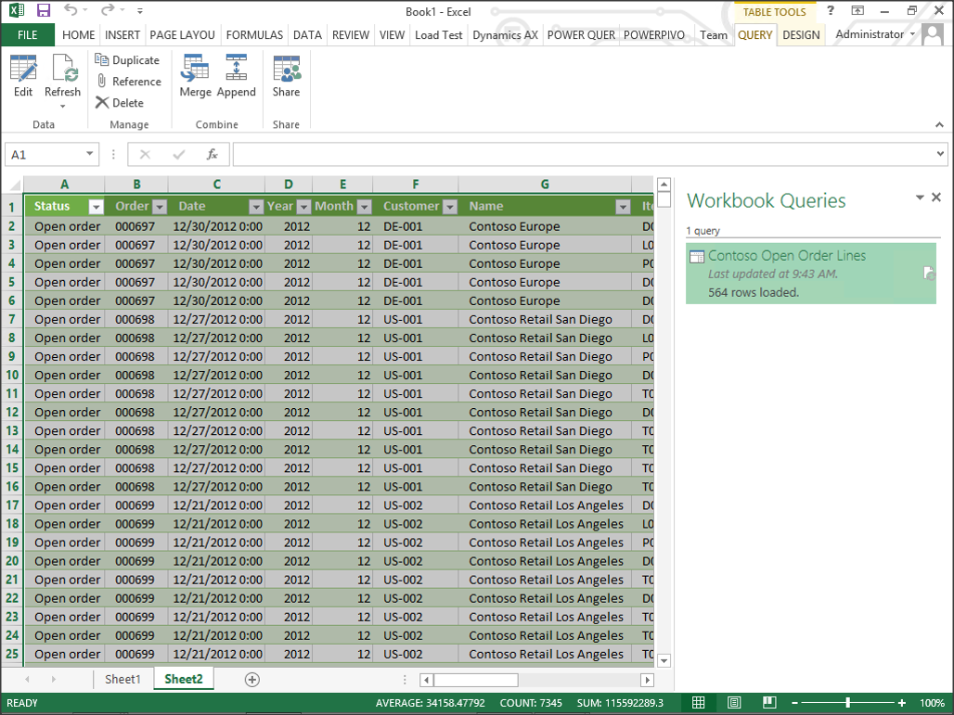954x715 pixels.
Task: Click the zoom slider in the status bar
Action: (x=847, y=703)
